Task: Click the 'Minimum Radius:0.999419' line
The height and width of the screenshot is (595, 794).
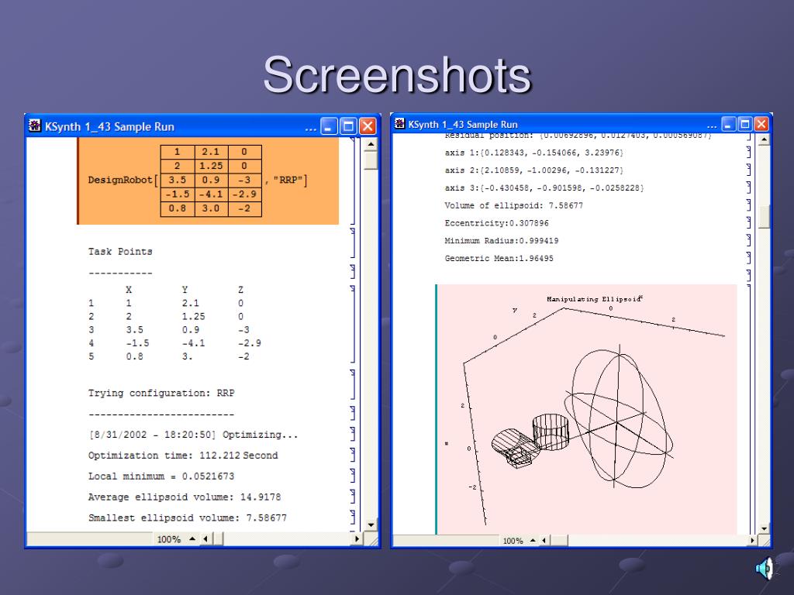Action: point(502,241)
